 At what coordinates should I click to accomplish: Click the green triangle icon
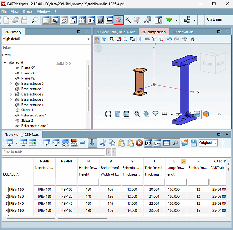click(169, 20)
